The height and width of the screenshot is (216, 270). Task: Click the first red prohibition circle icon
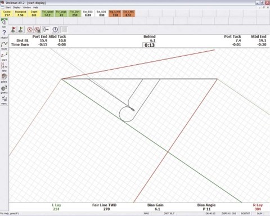30,29
